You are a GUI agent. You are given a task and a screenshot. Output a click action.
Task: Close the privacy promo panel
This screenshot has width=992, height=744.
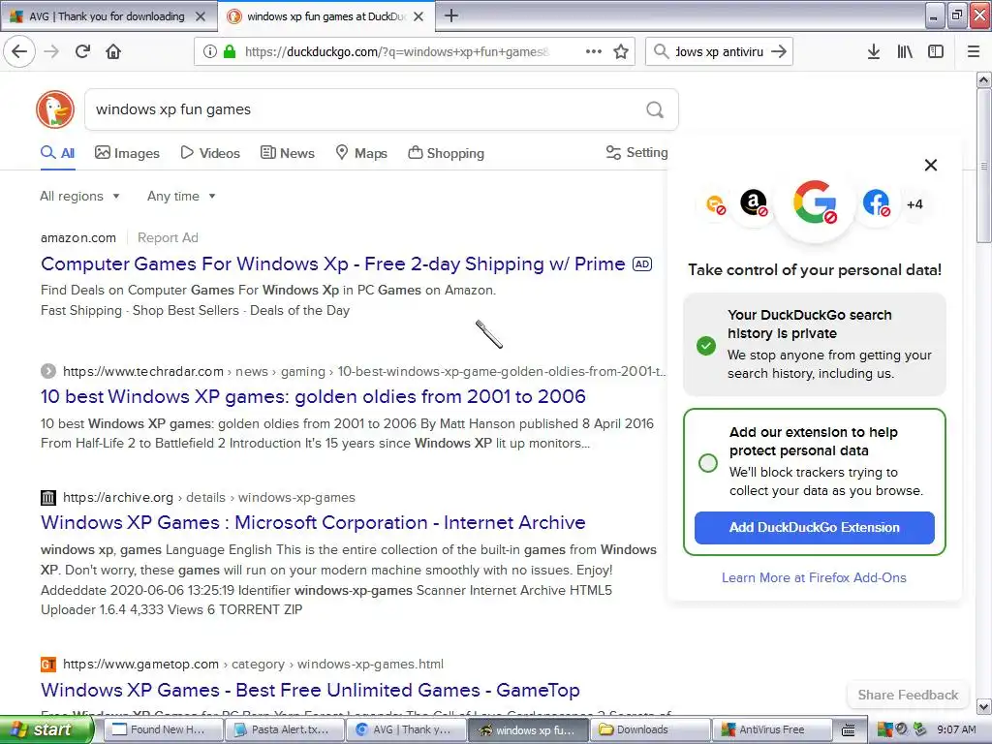[x=931, y=165]
